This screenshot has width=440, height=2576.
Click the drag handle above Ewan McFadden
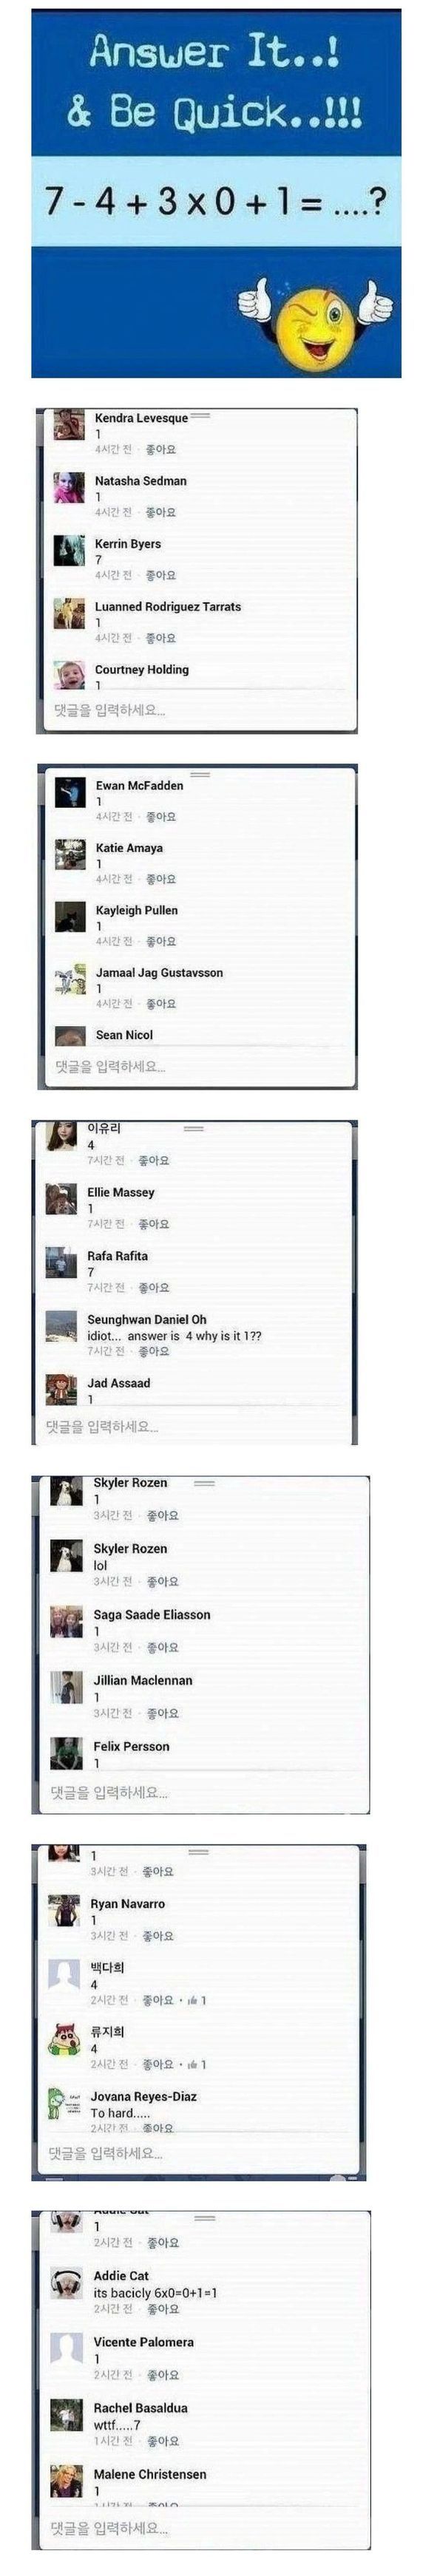pos(200,774)
